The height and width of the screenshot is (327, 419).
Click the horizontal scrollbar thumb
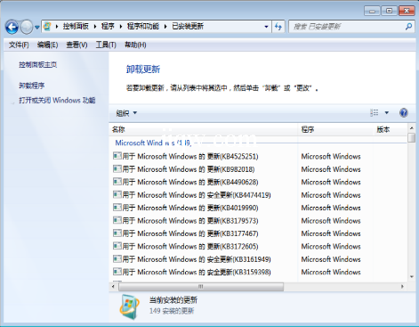click(201, 287)
